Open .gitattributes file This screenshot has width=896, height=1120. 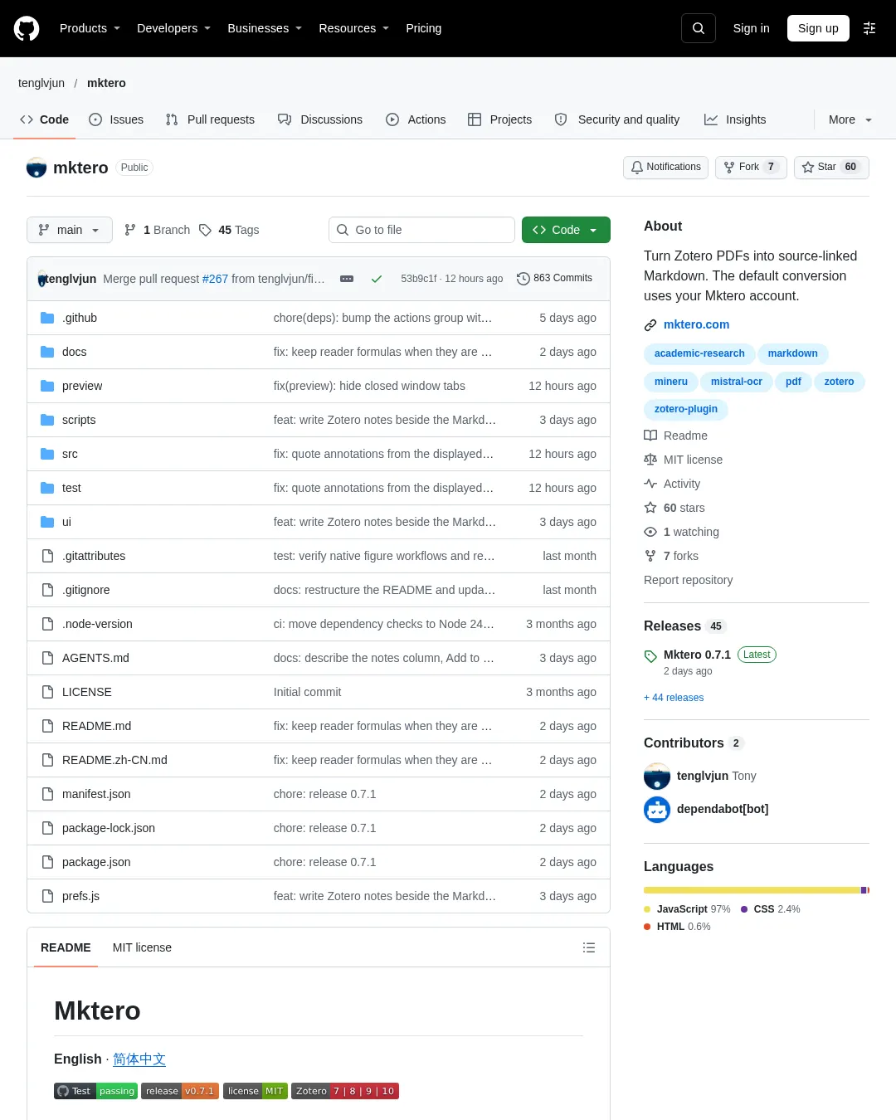94,556
